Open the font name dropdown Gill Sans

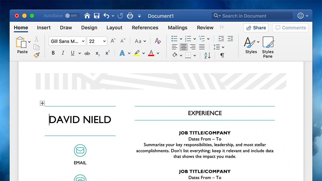coord(67,41)
